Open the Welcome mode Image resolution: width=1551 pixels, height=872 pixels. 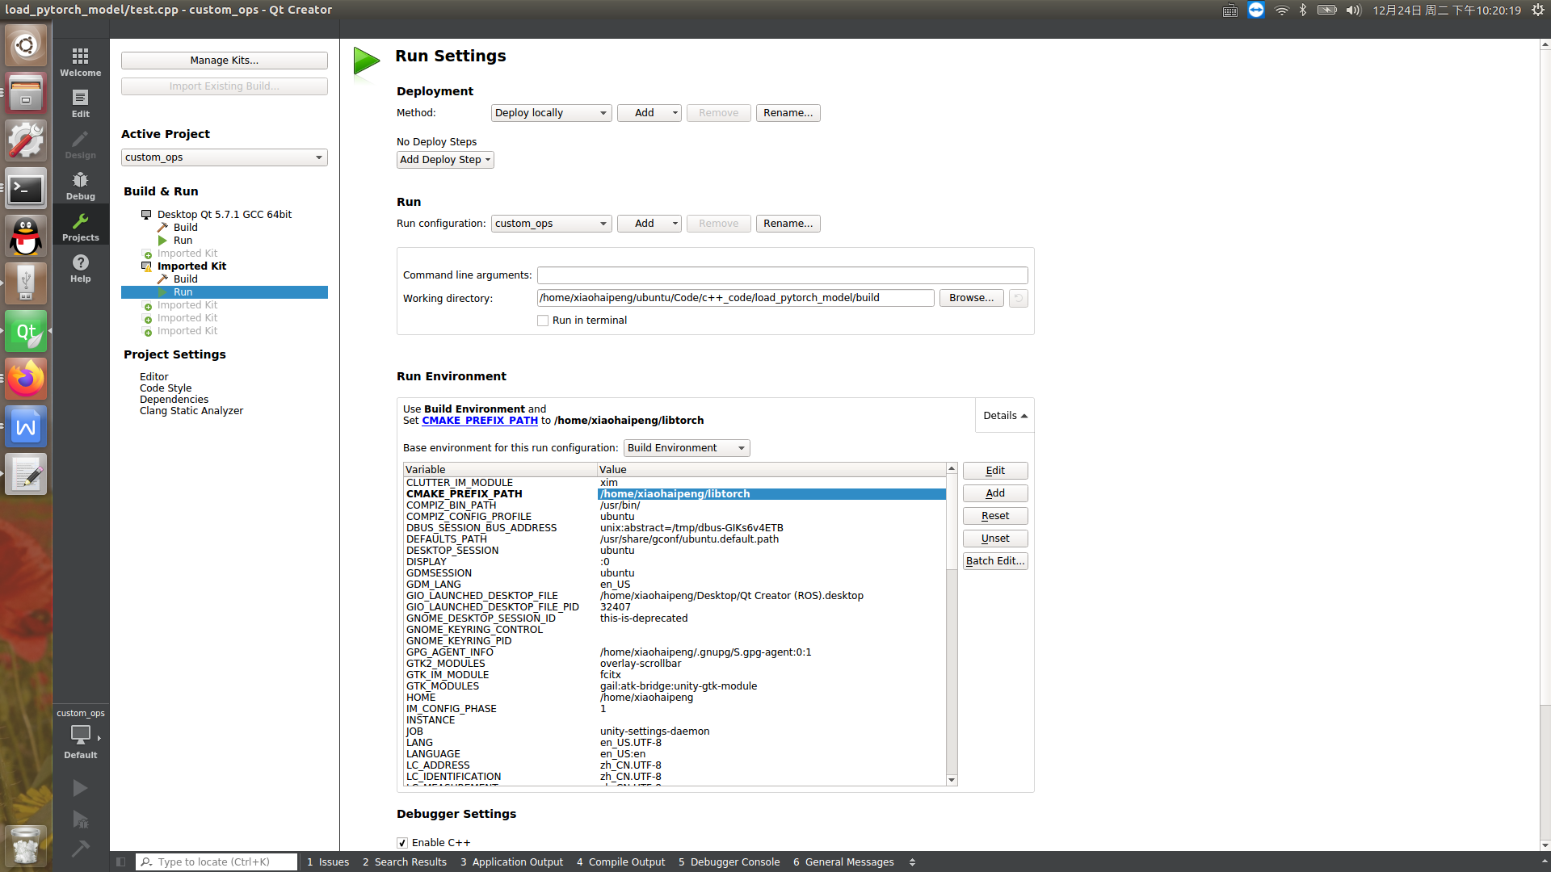(x=80, y=61)
